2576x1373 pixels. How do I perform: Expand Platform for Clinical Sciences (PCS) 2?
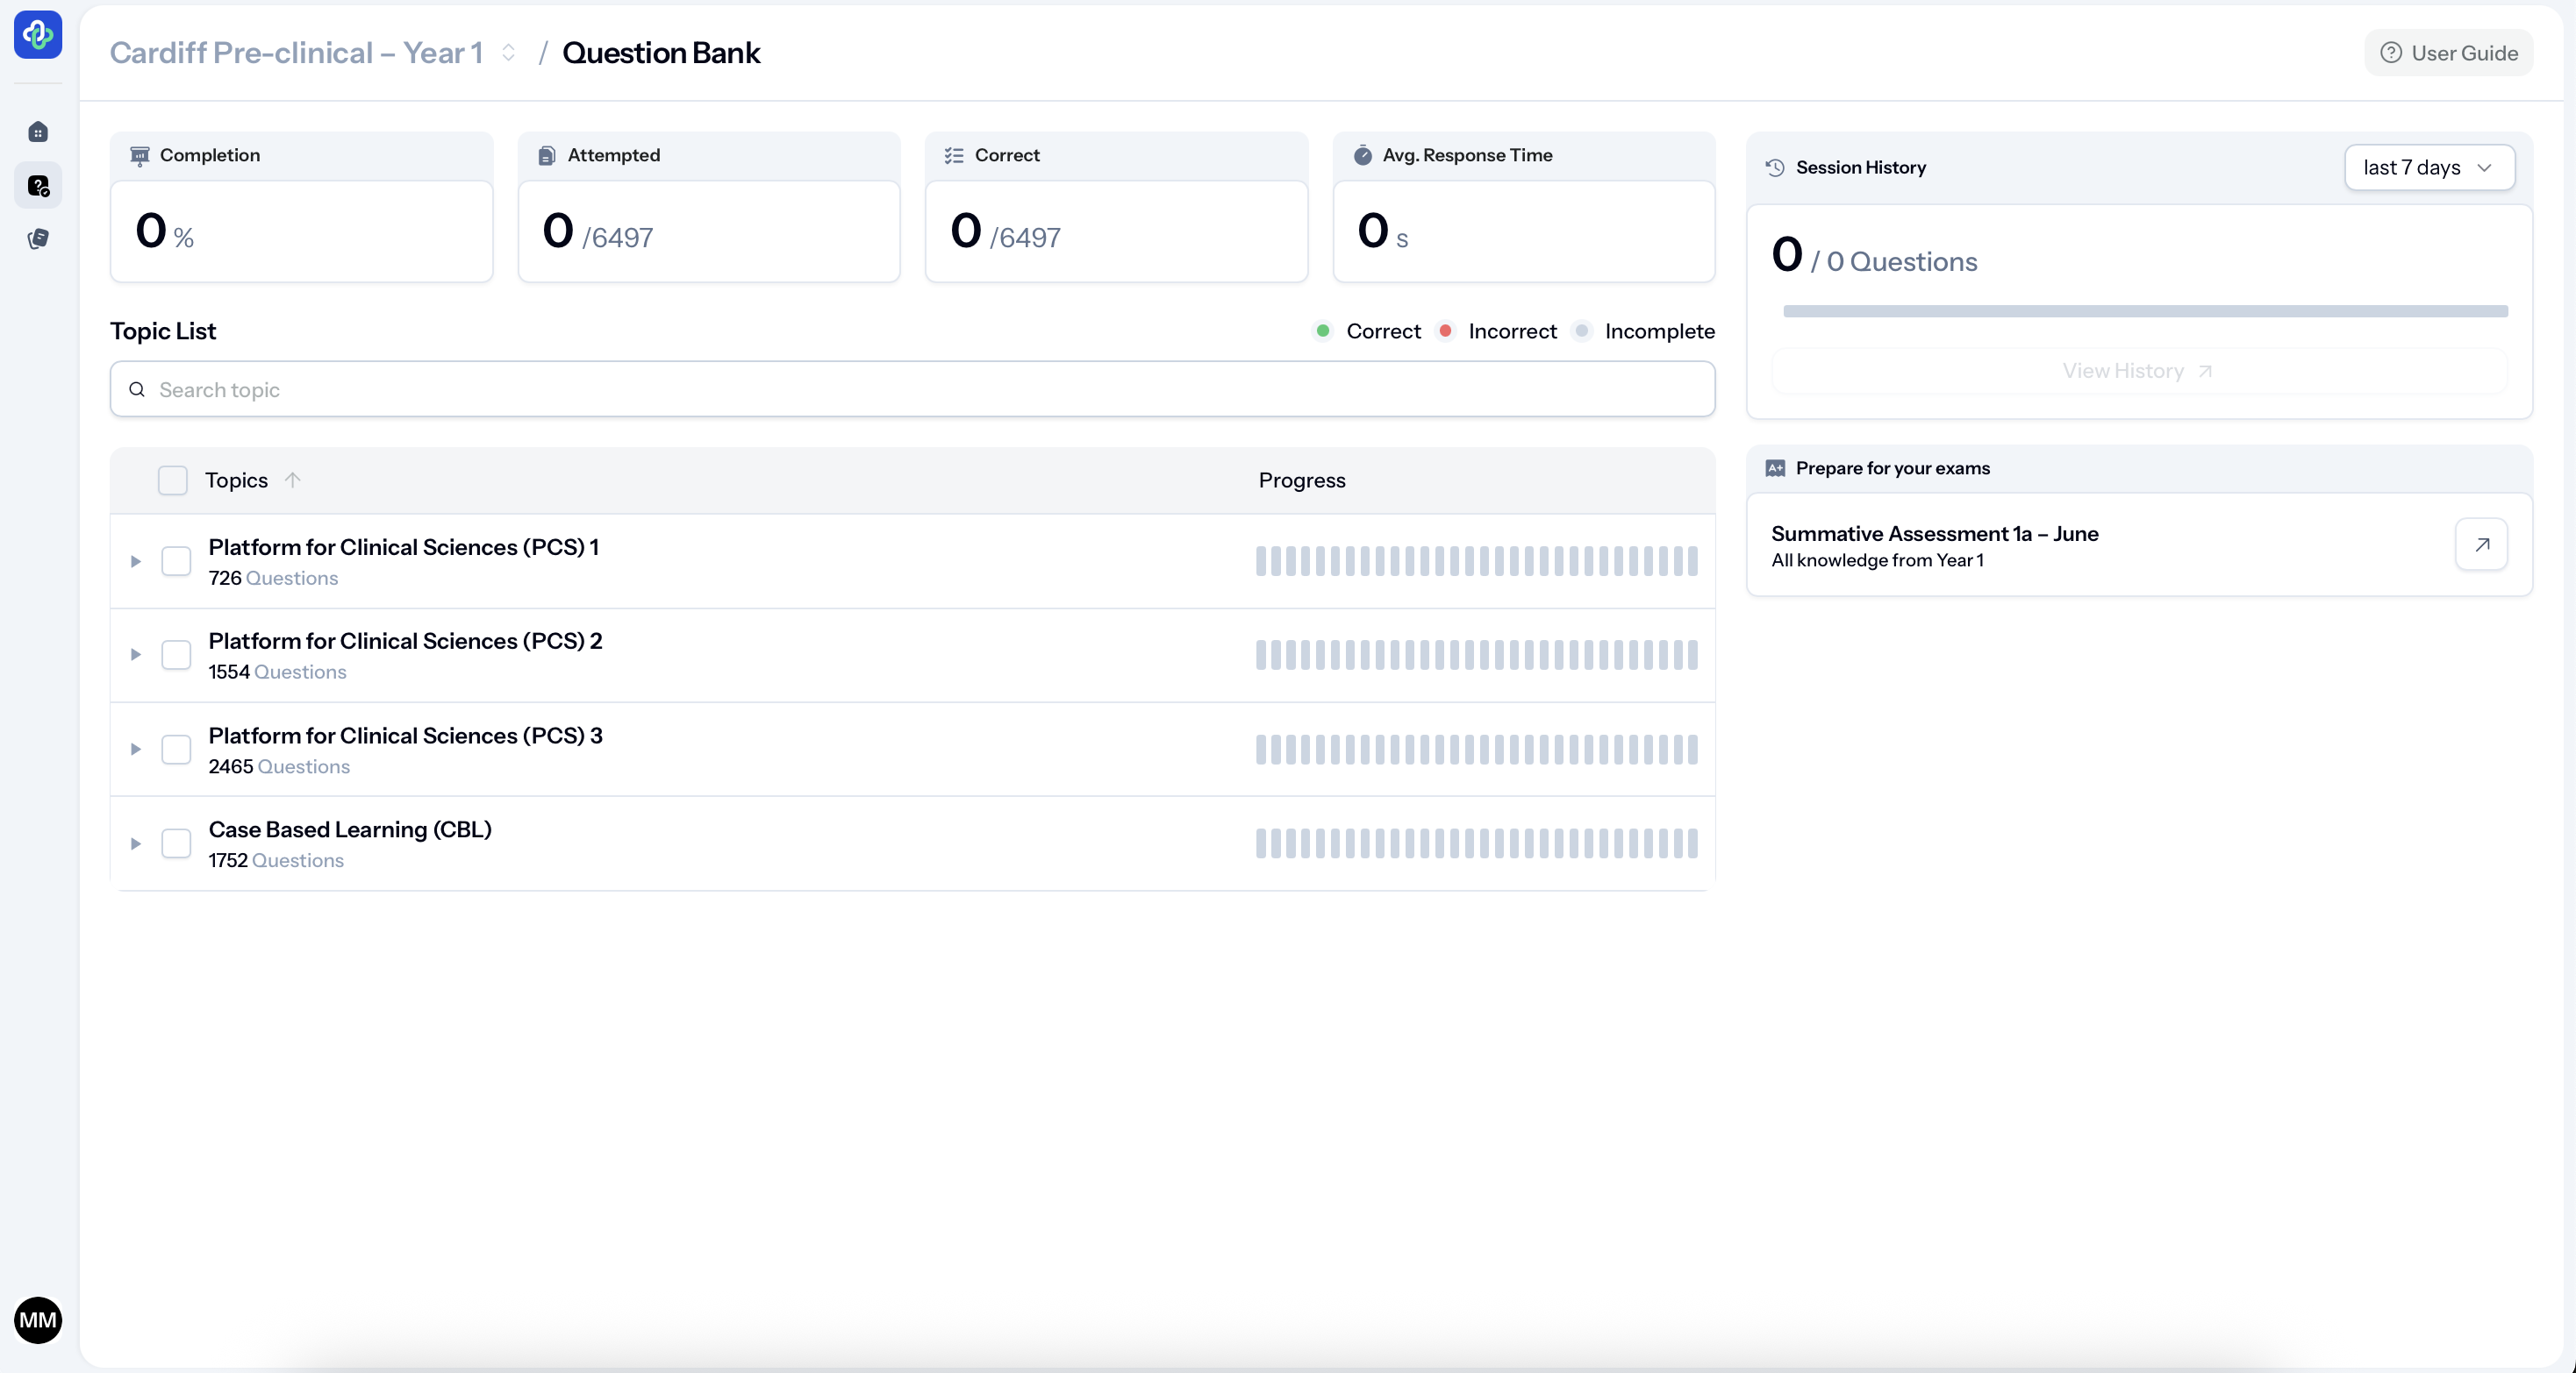click(136, 655)
